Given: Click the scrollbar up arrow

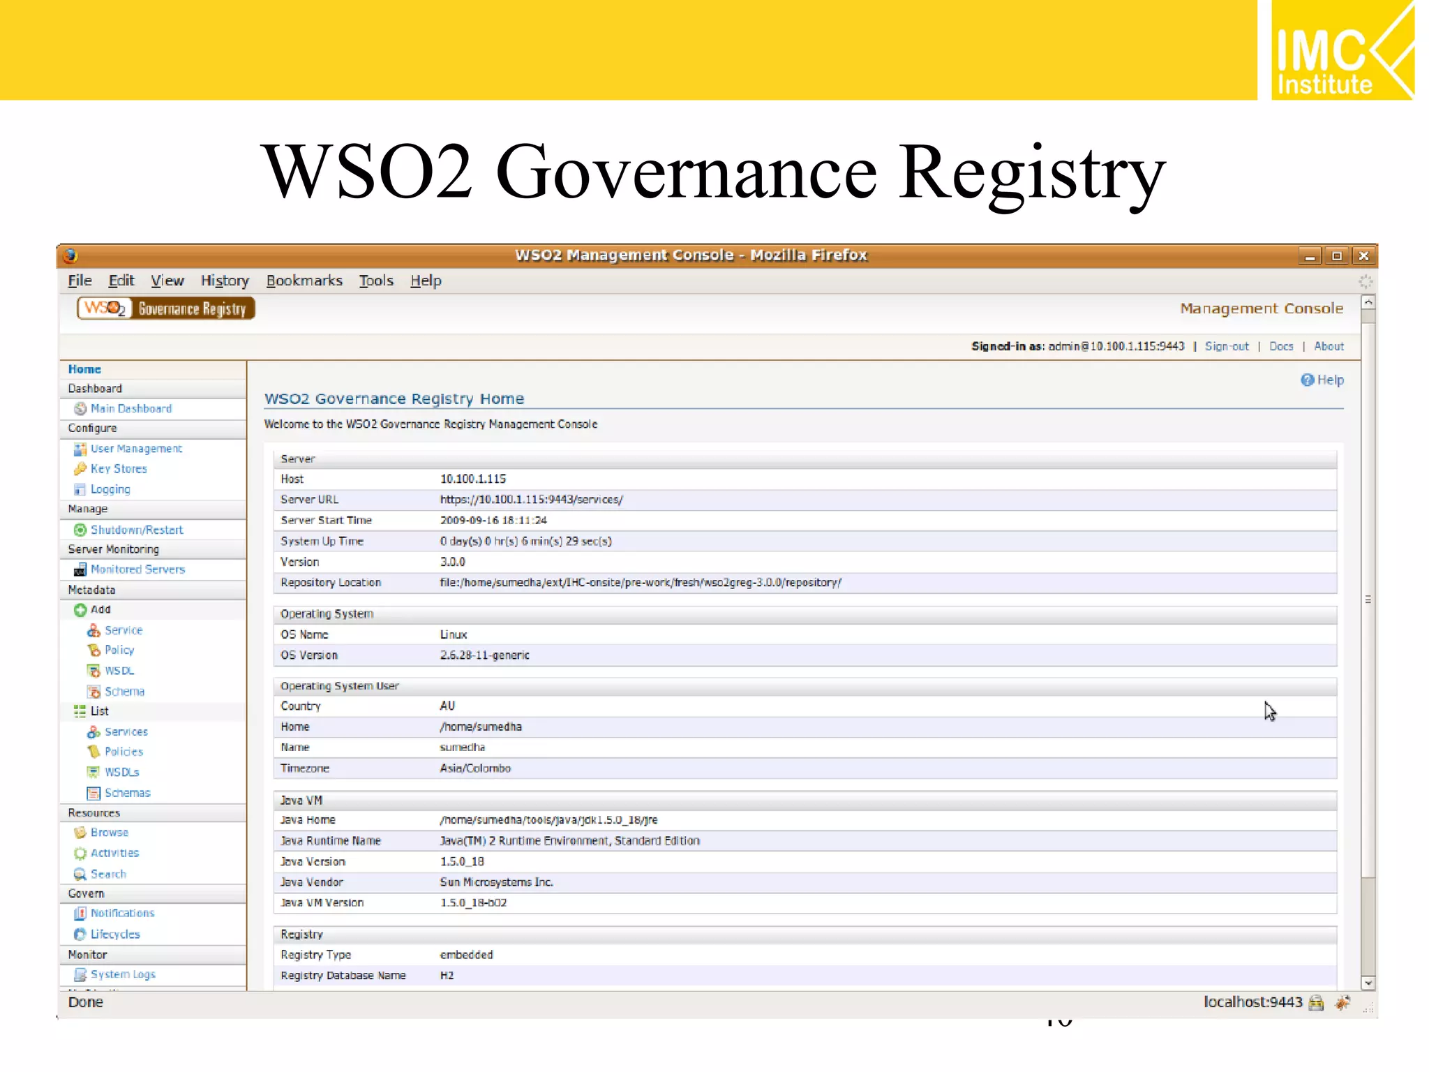Looking at the screenshot, I should pyautogui.click(x=1368, y=302).
